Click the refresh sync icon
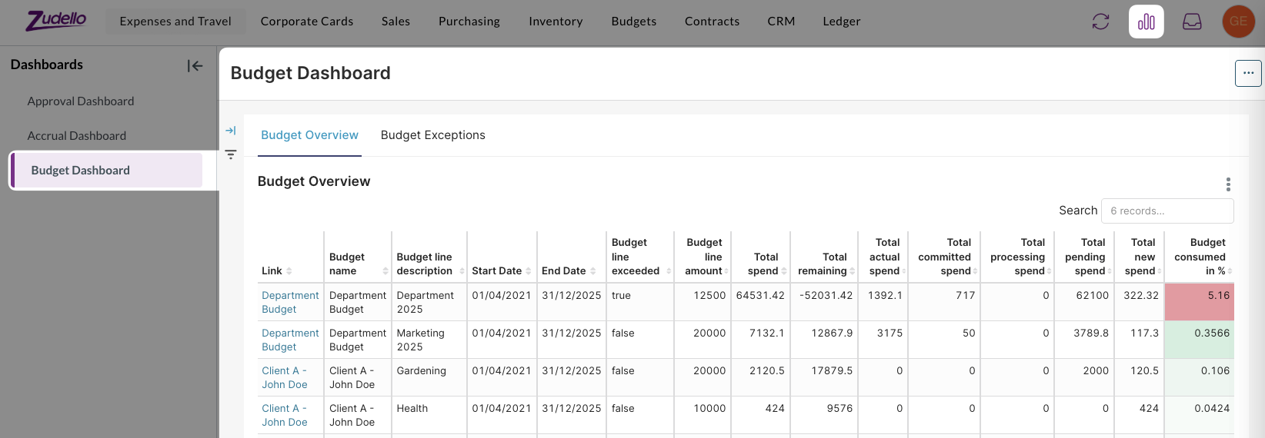Screen dimensions: 1265x438 click(x=1100, y=22)
